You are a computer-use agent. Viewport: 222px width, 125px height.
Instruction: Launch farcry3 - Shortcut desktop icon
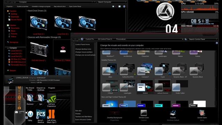pos(41,114)
